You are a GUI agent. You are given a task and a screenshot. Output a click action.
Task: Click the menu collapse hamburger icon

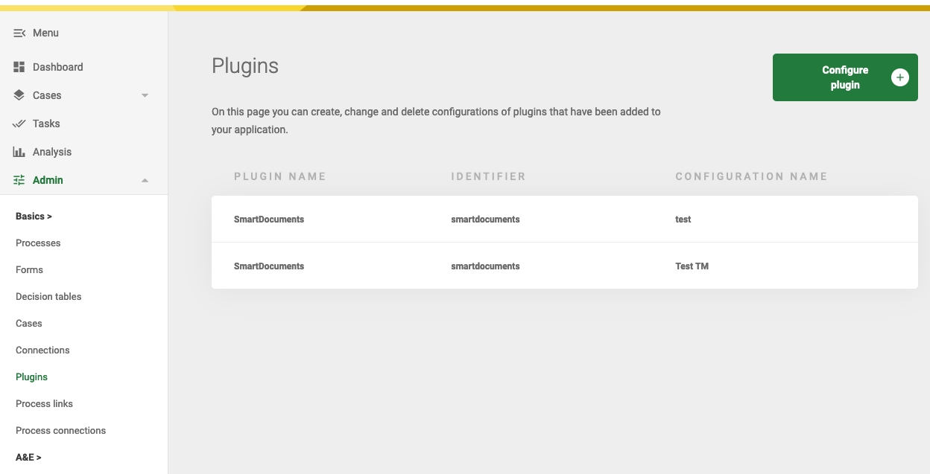[x=19, y=33]
